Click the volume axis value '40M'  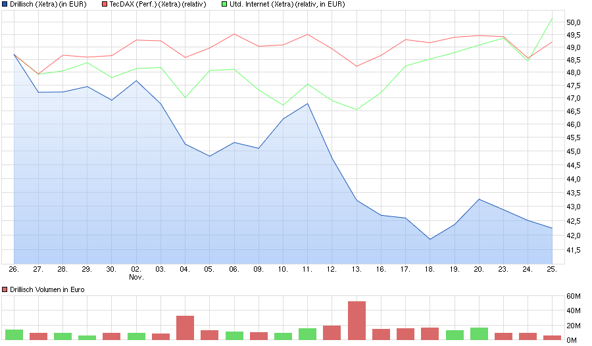pyautogui.click(x=574, y=311)
